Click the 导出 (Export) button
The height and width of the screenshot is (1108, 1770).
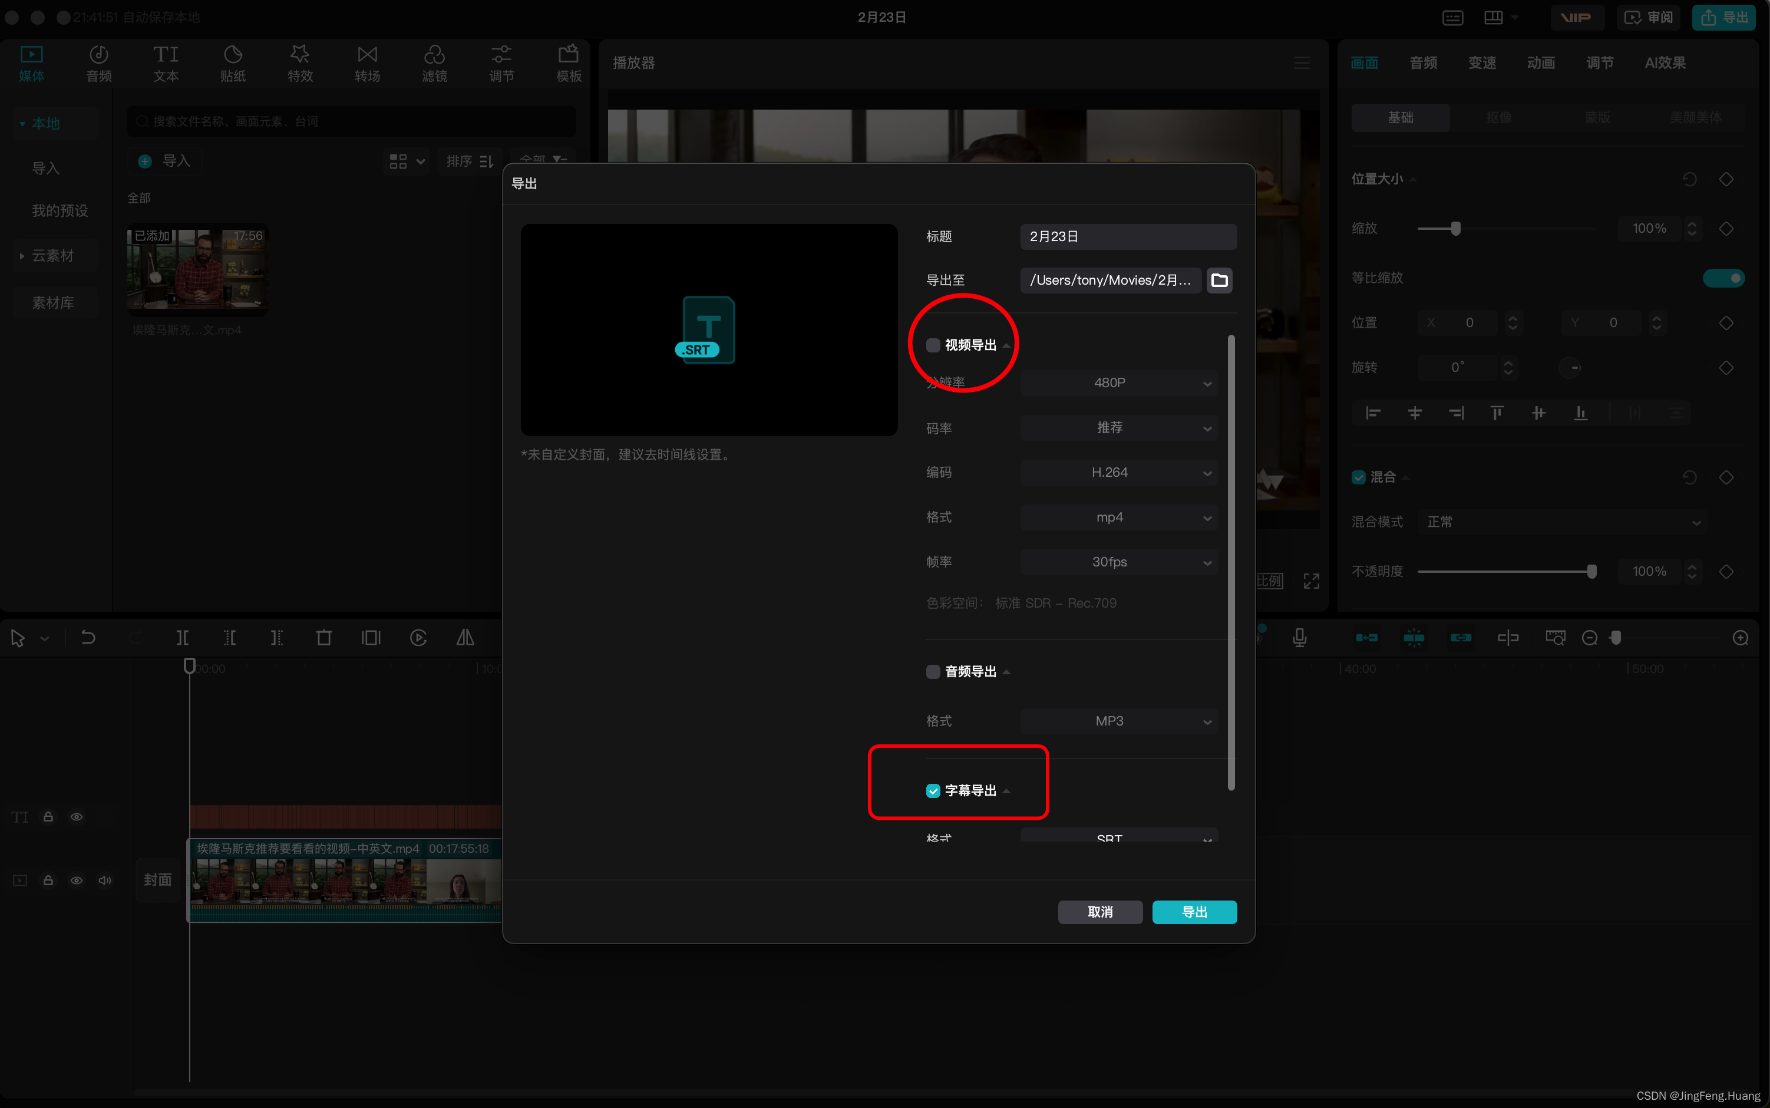1193,911
